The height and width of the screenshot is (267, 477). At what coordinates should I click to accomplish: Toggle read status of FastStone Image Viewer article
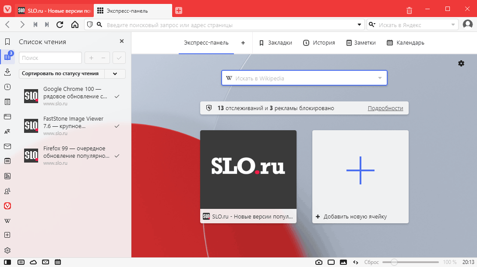(117, 126)
